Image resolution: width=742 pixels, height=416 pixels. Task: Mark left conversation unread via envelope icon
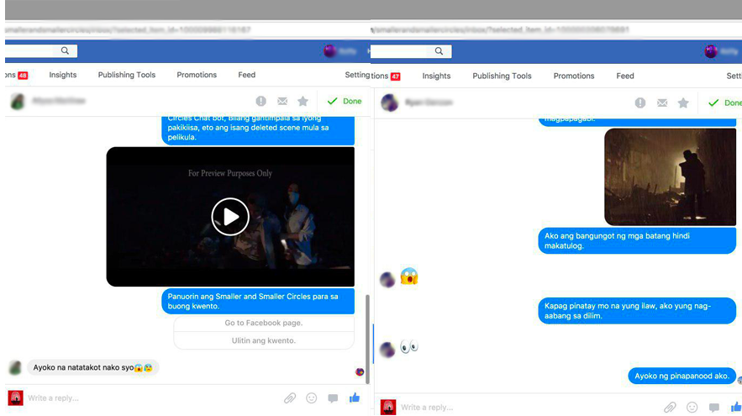pos(282,101)
